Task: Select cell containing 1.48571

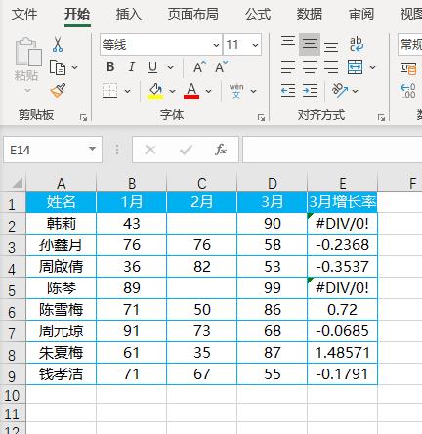Action: pos(343,353)
